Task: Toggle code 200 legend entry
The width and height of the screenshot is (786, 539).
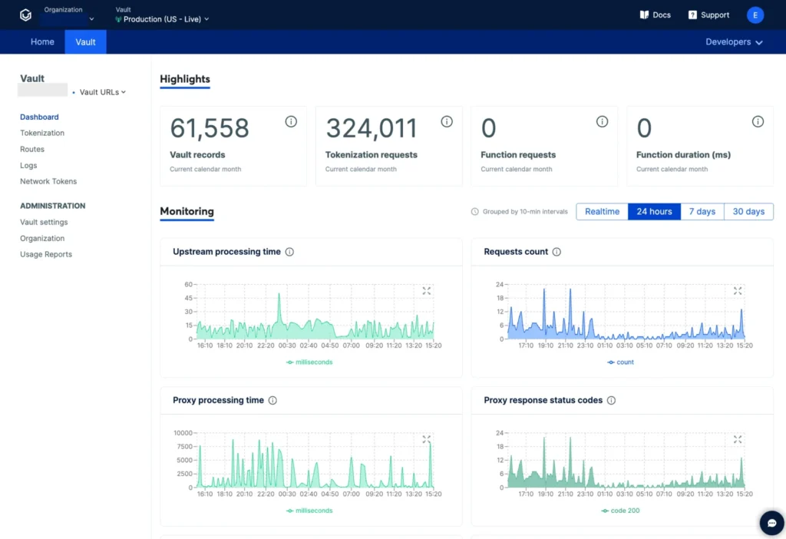Action: point(620,511)
